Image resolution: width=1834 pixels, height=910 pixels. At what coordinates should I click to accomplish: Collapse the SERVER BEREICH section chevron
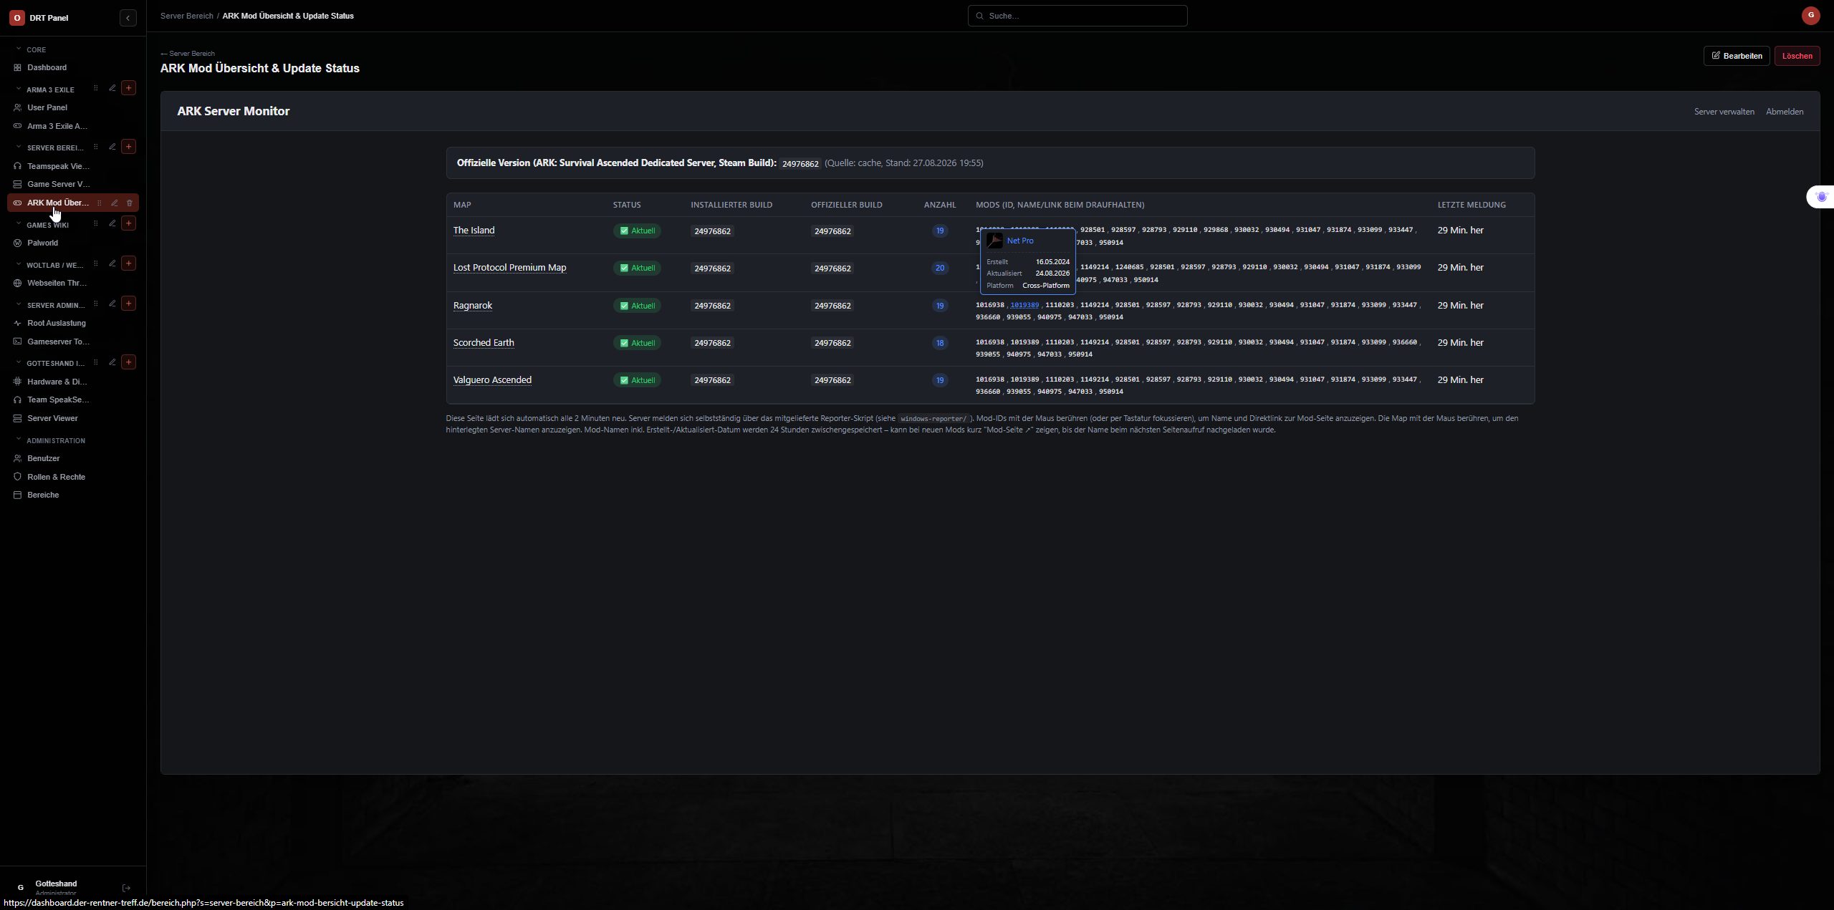point(19,147)
